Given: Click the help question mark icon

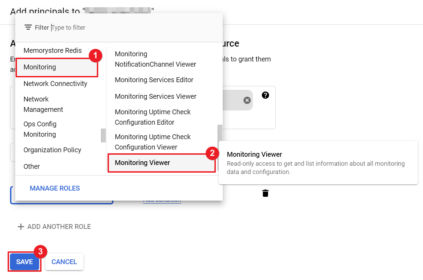Looking at the screenshot, I should [265, 95].
